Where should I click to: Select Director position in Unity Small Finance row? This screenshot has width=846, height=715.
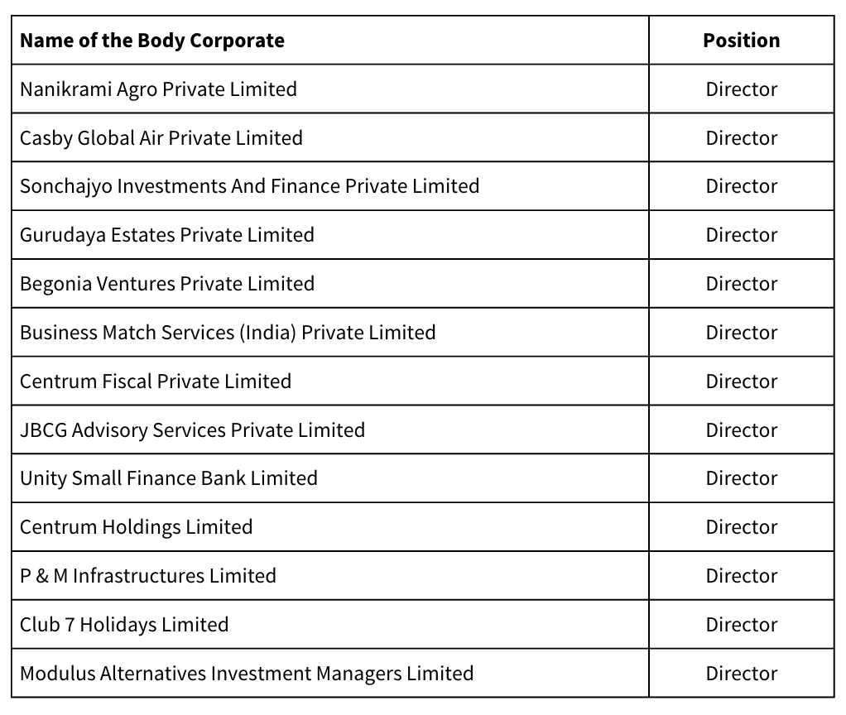pos(741,478)
